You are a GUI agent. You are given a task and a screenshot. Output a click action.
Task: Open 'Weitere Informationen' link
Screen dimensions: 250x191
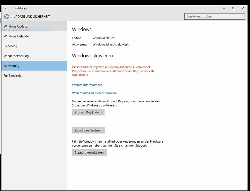(87, 85)
